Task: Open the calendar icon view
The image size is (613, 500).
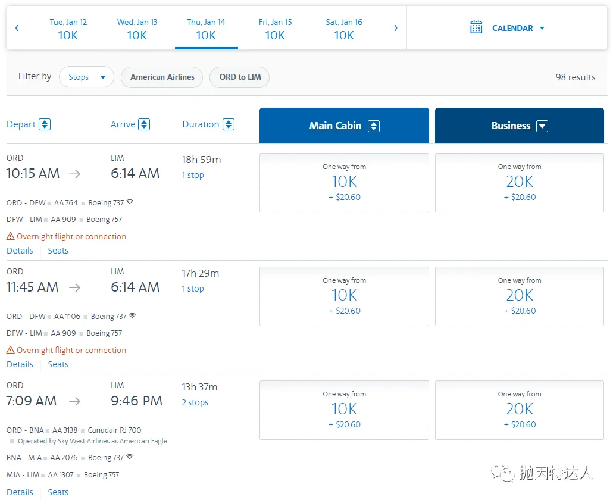Action: tap(476, 27)
